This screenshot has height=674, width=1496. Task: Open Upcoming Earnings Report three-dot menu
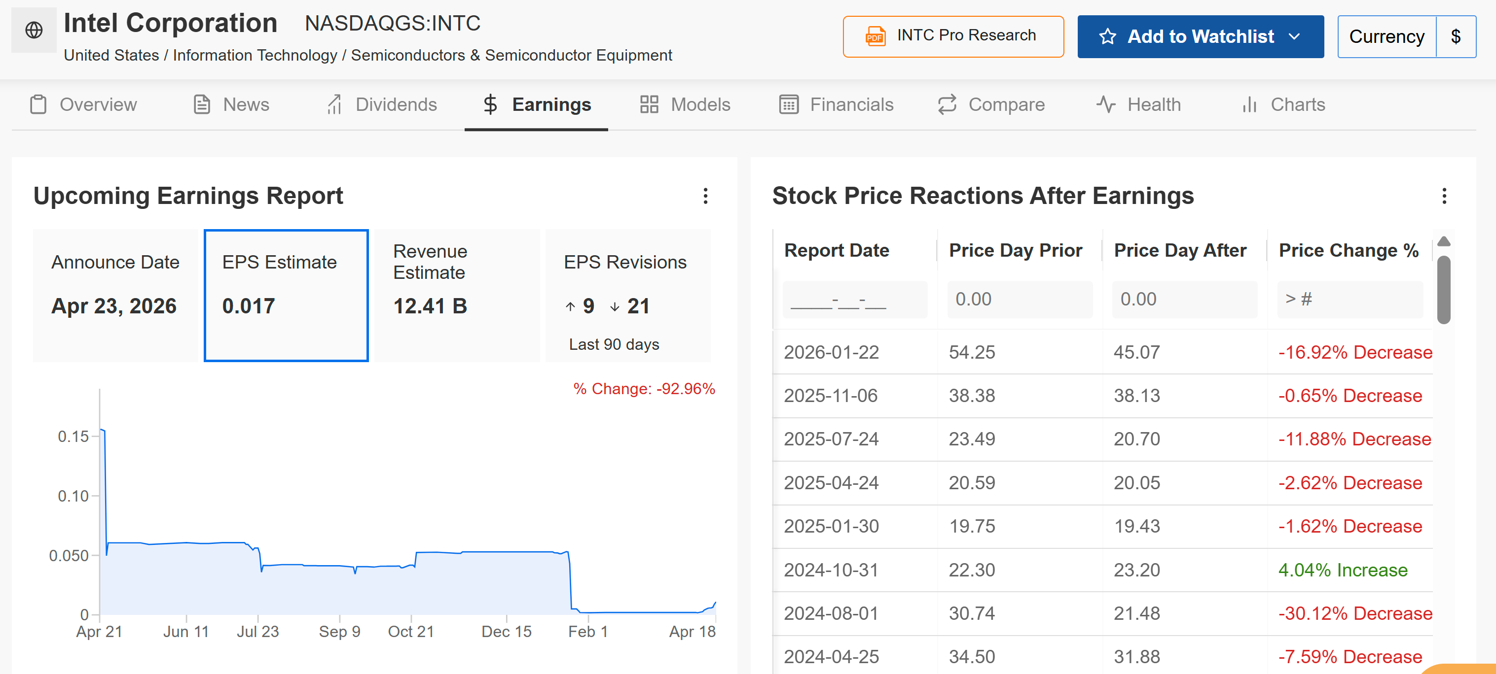coord(706,197)
